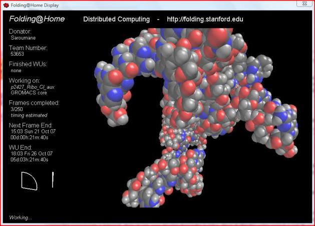Click project name 'p2427_Ribo_Cl_aux'

pos(33,87)
